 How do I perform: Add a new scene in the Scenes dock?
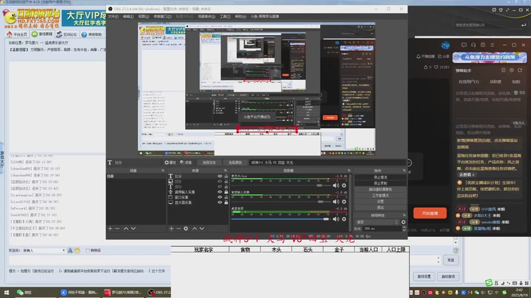coord(110,228)
